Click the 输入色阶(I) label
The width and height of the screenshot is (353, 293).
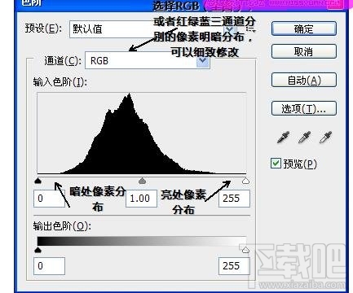tap(60, 82)
